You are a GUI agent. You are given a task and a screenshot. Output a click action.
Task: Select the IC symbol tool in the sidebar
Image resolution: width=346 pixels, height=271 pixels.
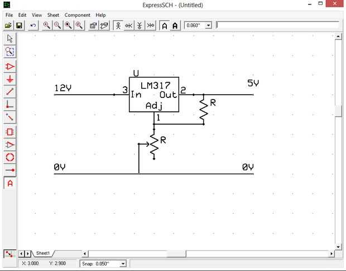point(9,132)
